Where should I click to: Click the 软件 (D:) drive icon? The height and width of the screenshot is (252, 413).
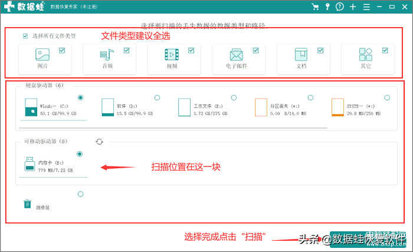click(x=108, y=107)
